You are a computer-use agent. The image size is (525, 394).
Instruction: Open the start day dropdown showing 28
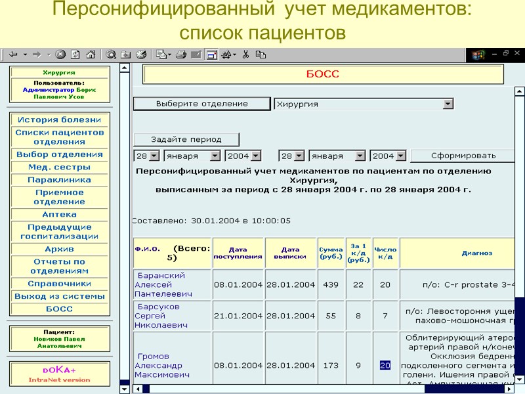point(146,156)
